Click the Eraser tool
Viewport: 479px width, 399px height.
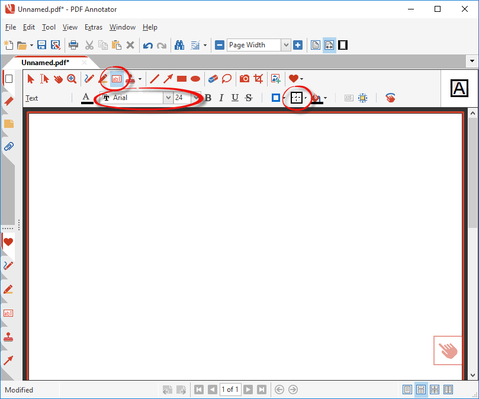(213, 78)
